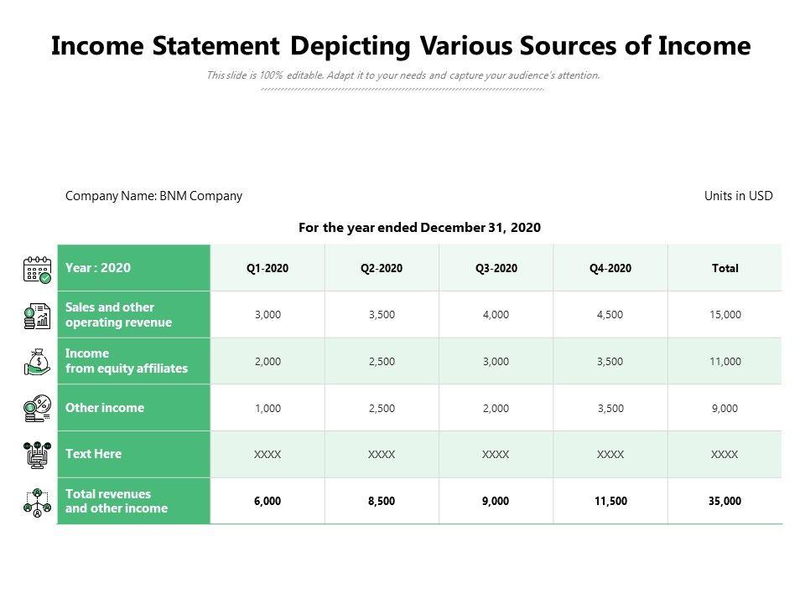Click the 'Sales and other operating revenue' row label
The image size is (805, 603).
(x=118, y=315)
